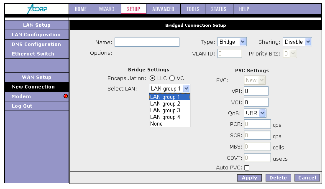Select VC encapsulation radio button
This screenshot has height=189, width=325.
tap(172, 78)
